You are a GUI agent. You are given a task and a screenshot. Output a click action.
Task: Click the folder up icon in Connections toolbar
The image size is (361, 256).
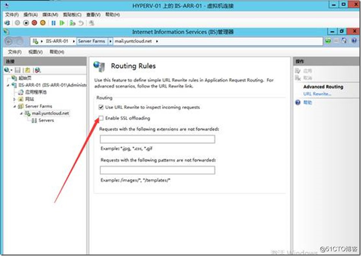click(28, 70)
